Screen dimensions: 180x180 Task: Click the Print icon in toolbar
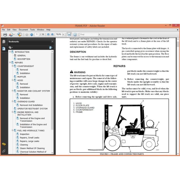pyautogui.click(x=5, y=34)
